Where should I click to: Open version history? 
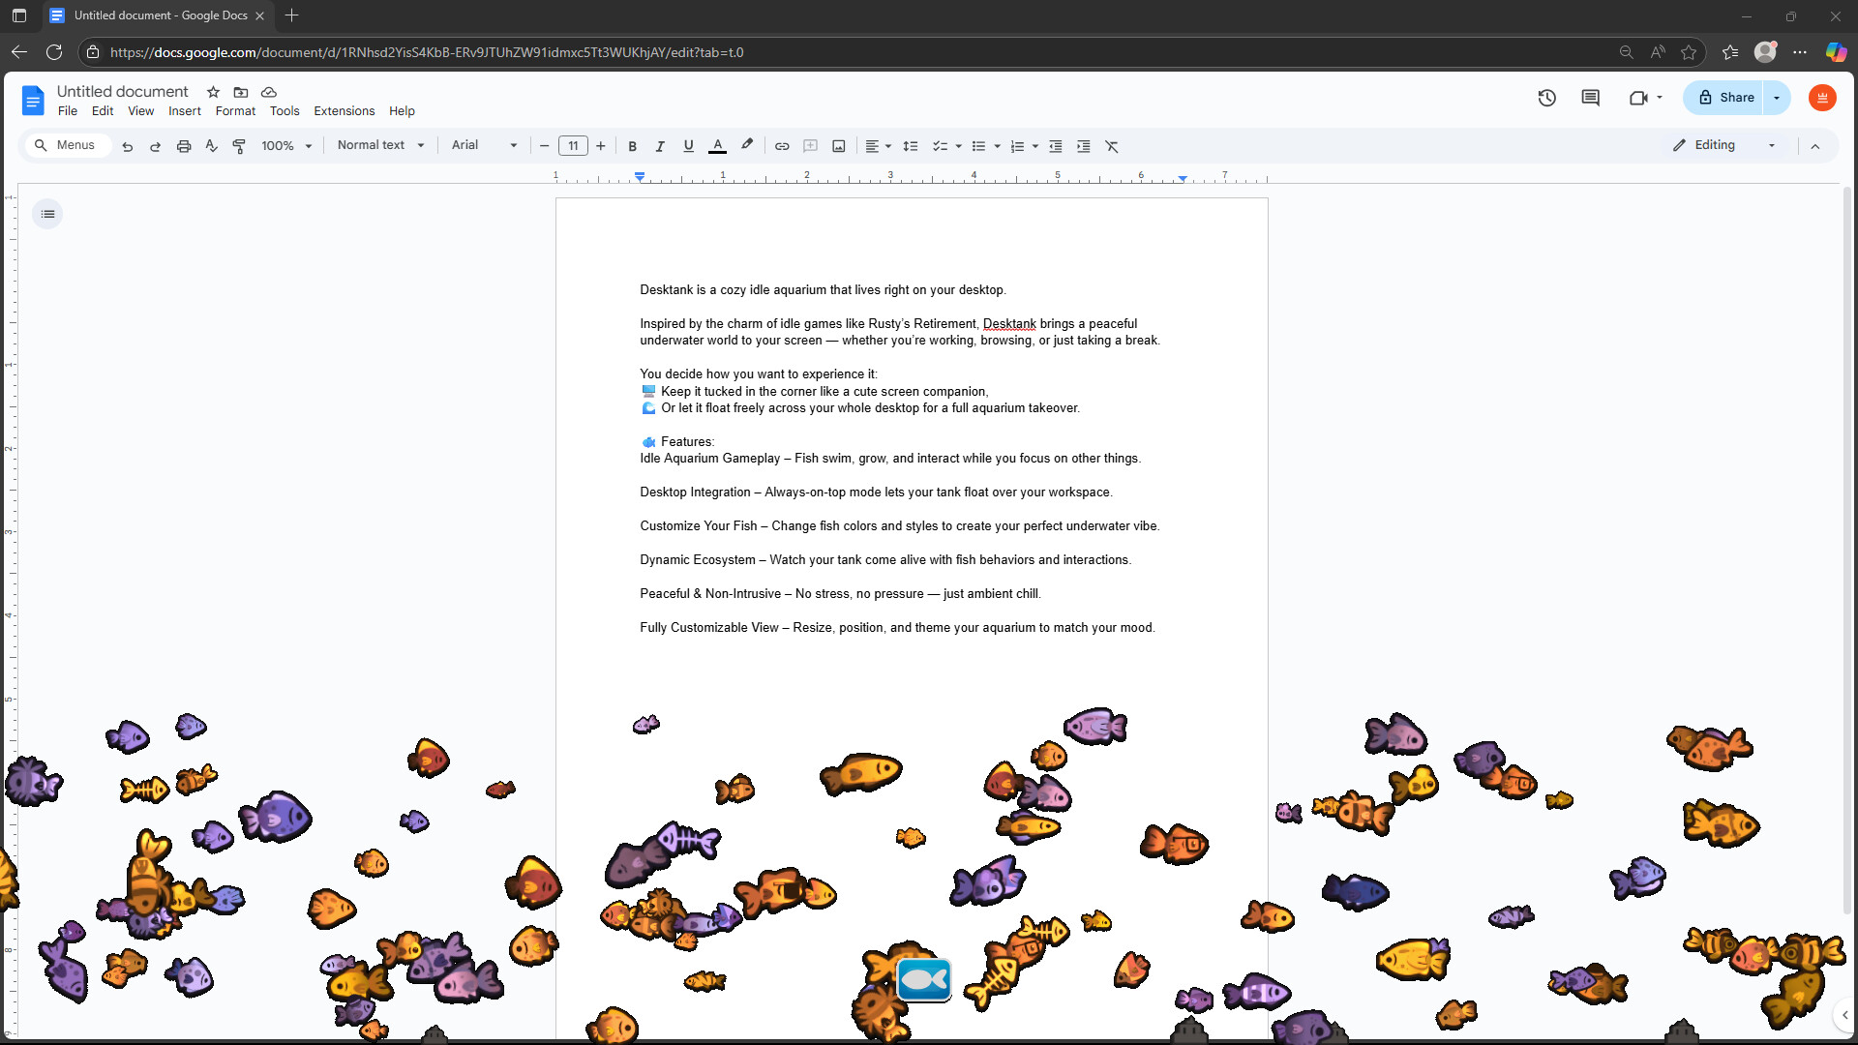(1546, 98)
